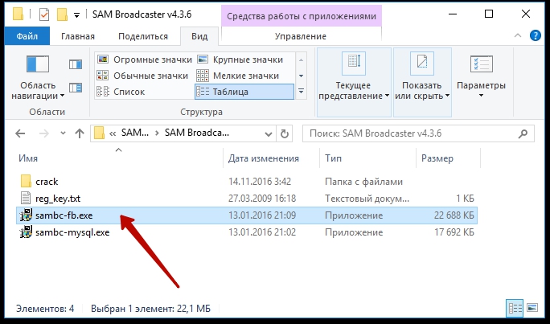This screenshot has height=324, width=550.
Task: Click Properties quick access toolbar icon
Action: click(x=44, y=14)
